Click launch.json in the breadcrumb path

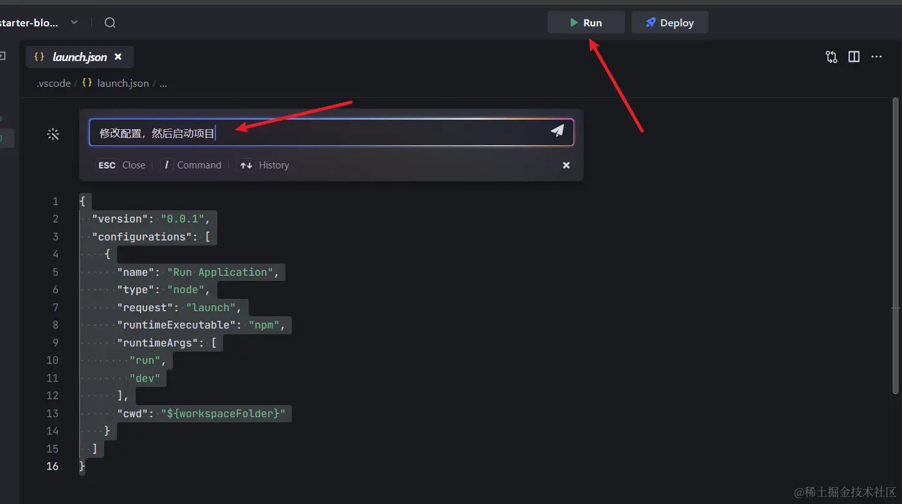tap(123, 83)
